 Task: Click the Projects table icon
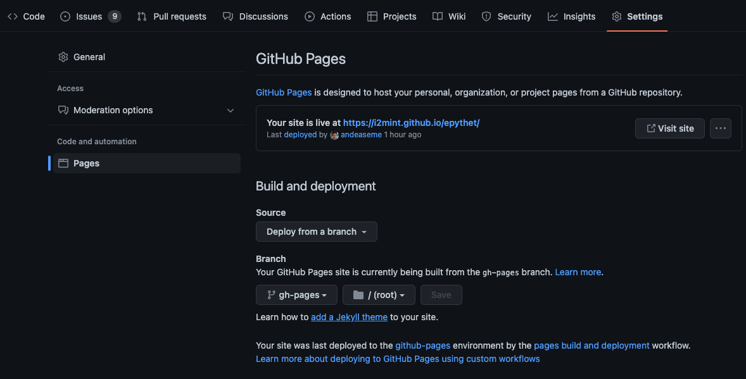point(372,16)
